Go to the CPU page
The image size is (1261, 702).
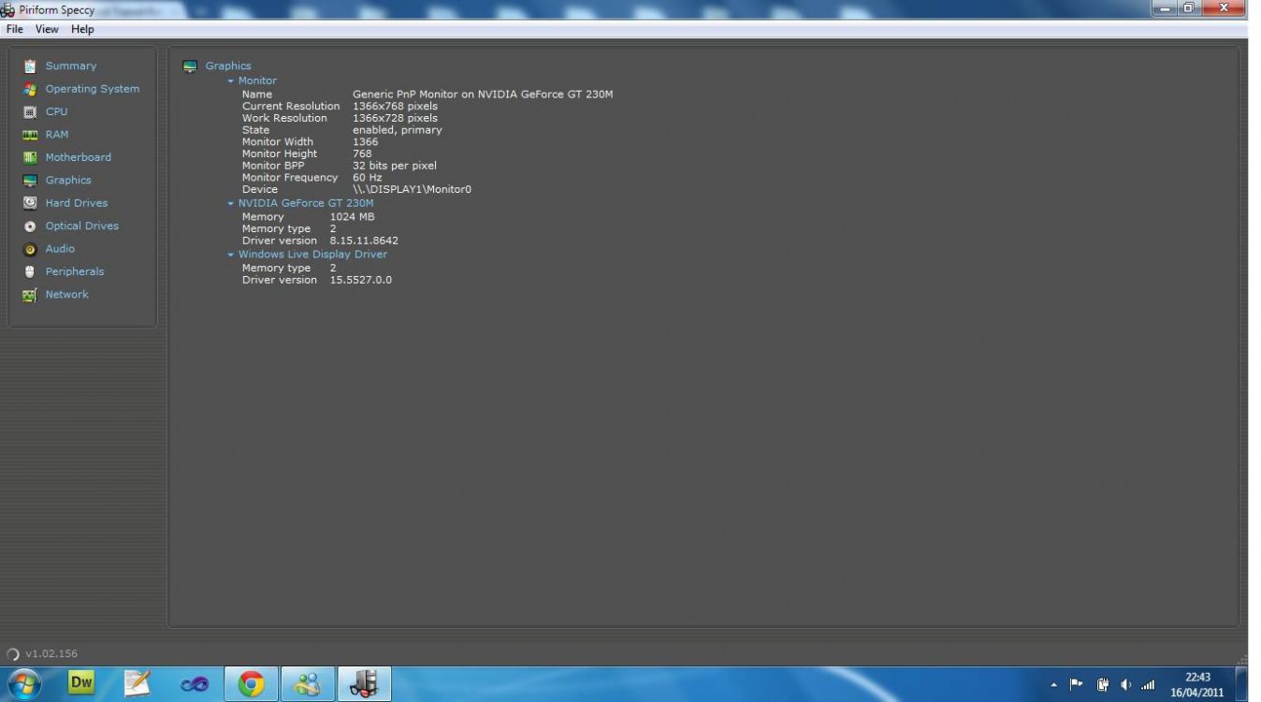tap(57, 111)
